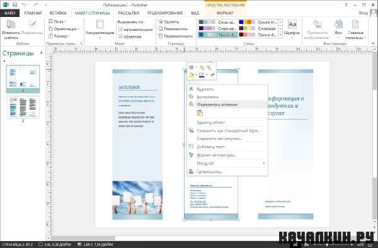The height and width of the screenshot is (248, 378).
Task: Click the Фон background icon
Action: (x=338, y=25)
